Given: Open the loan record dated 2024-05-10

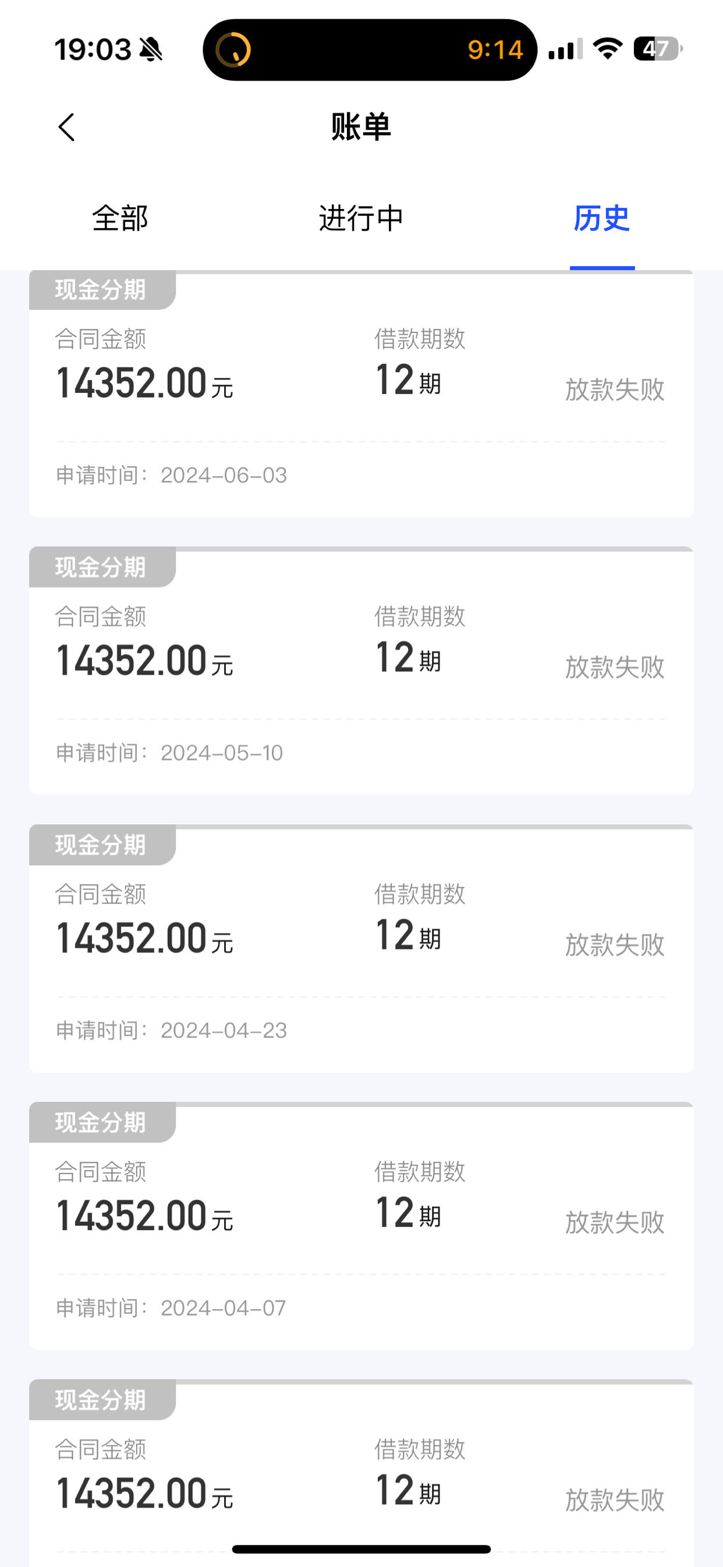Looking at the screenshot, I should (x=361, y=671).
